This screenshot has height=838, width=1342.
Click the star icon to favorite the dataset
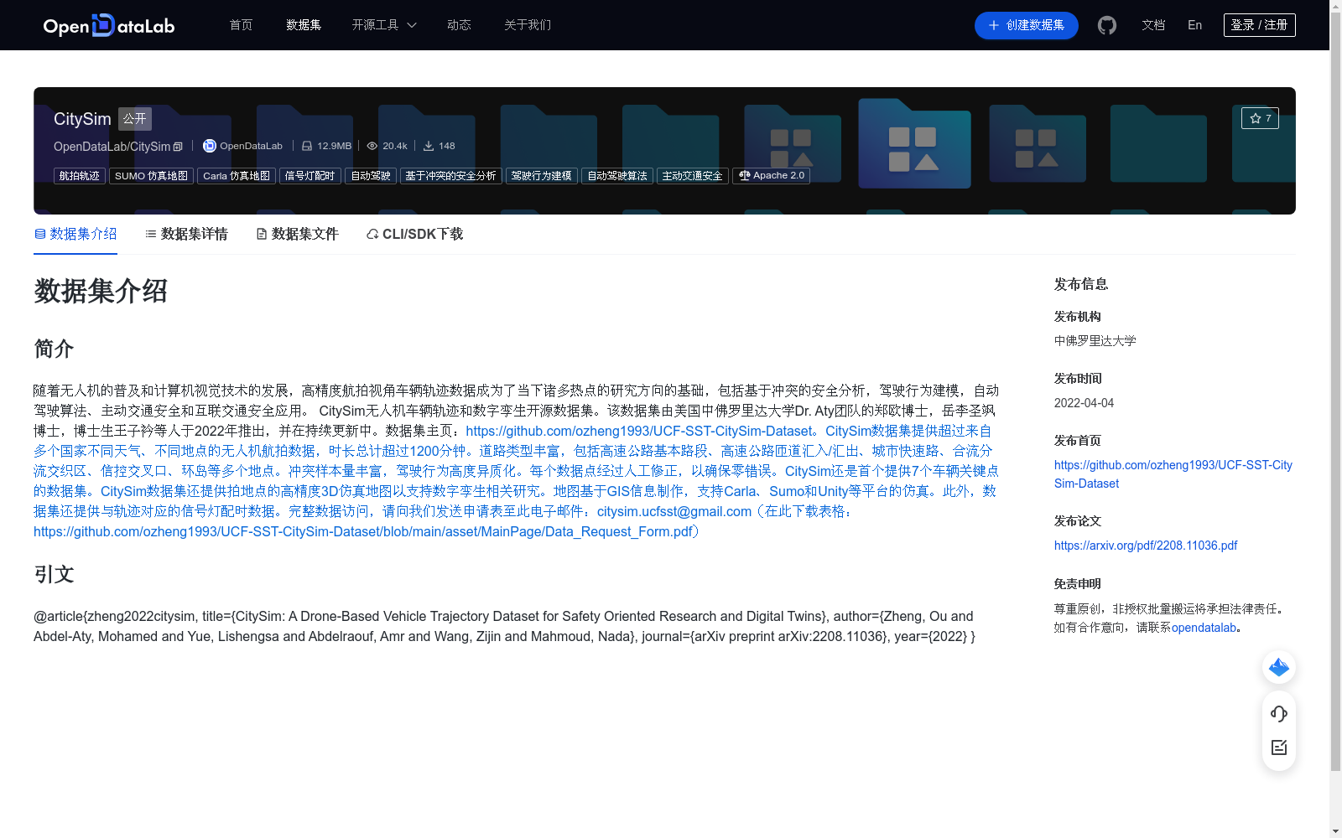click(x=1254, y=118)
